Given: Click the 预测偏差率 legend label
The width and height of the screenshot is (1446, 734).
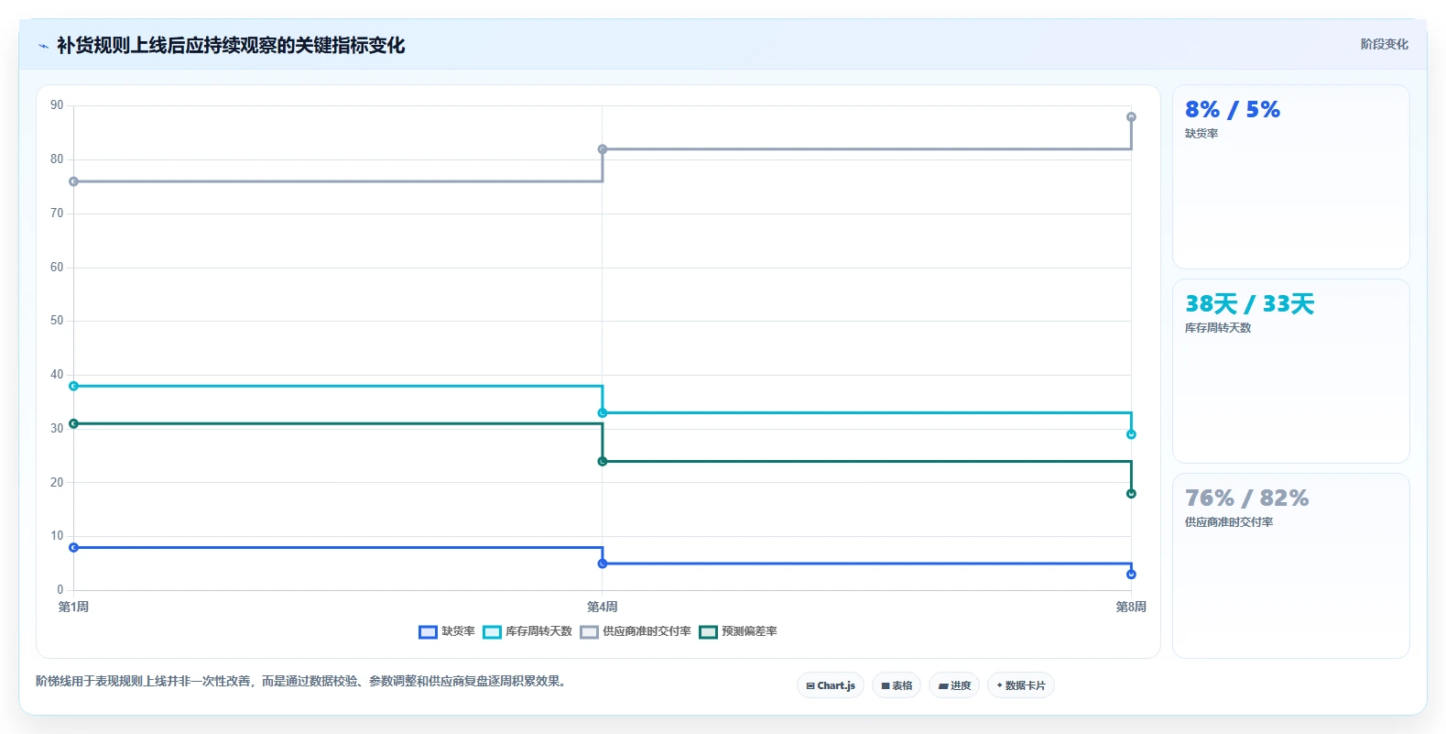Looking at the screenshot, I should coord(749,631).
